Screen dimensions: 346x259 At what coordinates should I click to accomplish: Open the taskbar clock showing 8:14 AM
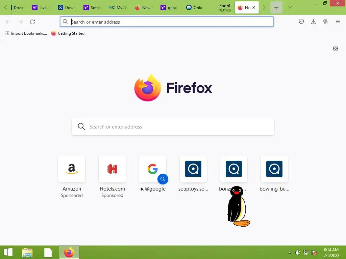(x=331, y=252)
